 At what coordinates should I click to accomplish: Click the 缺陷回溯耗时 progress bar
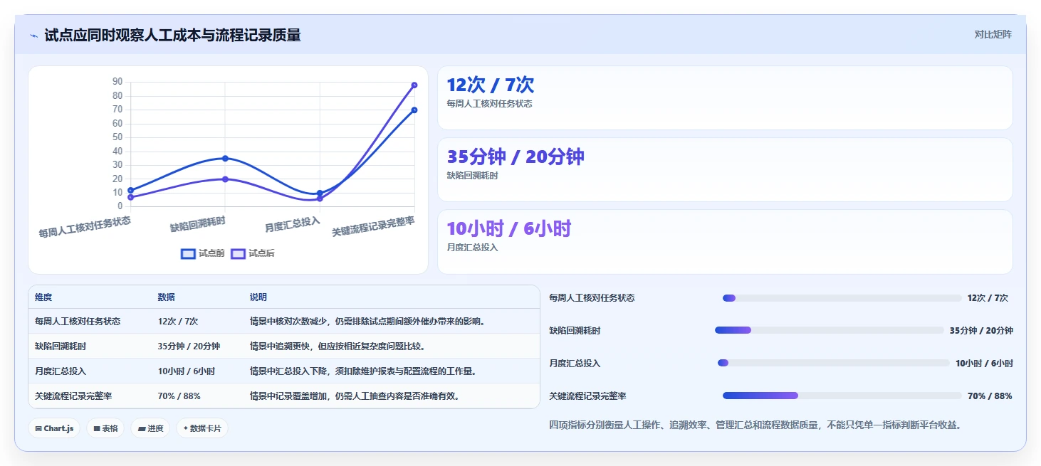(x=830, y=330)
